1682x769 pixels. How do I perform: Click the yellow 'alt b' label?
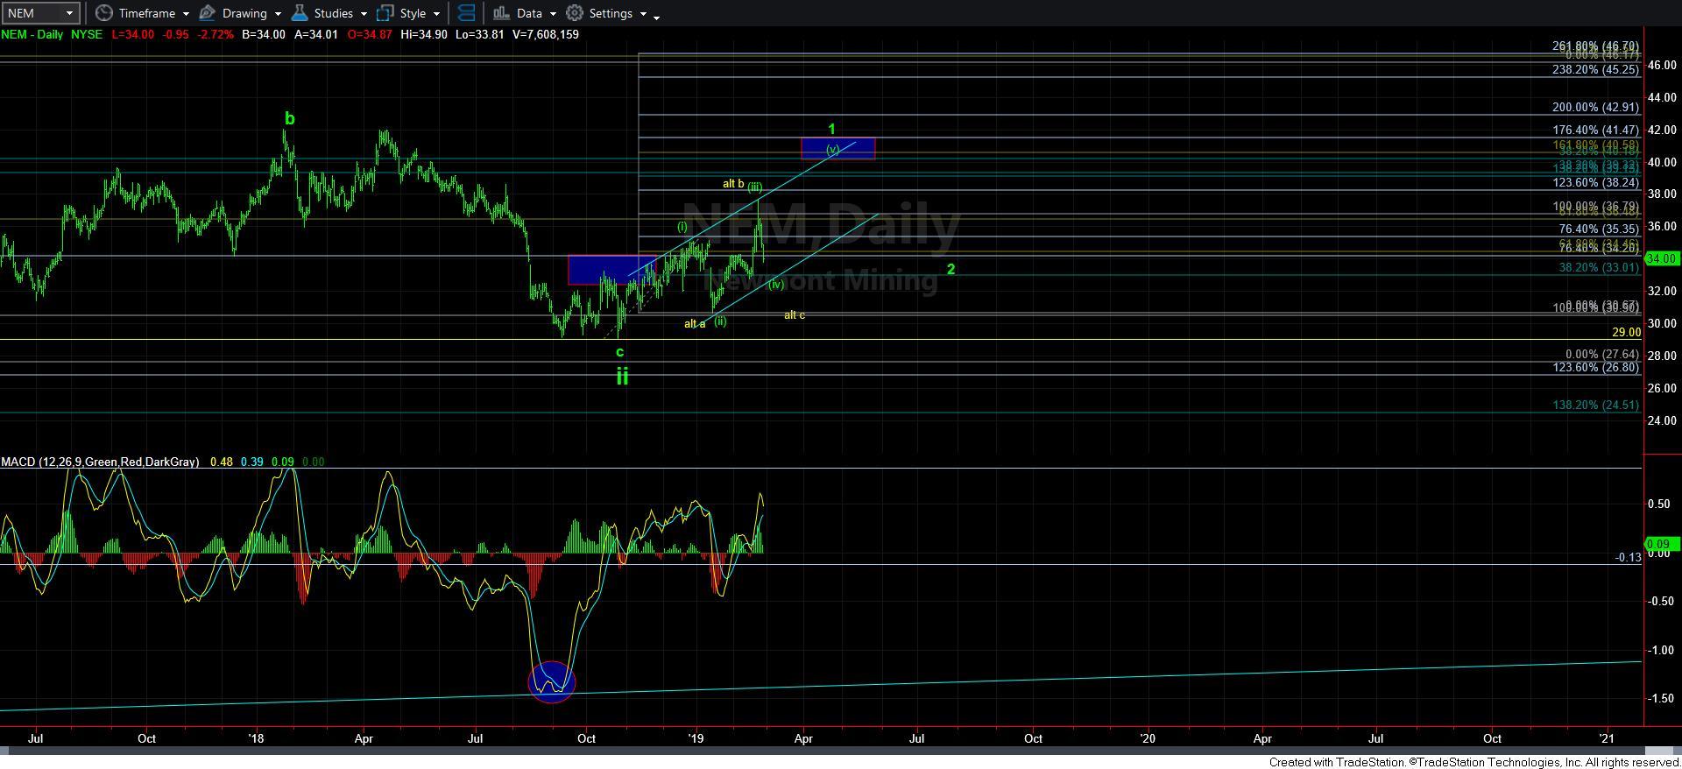[733, 184]
